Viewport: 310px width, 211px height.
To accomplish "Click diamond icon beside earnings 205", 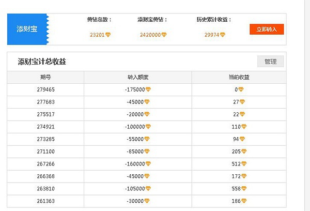I will pos(244,151).
